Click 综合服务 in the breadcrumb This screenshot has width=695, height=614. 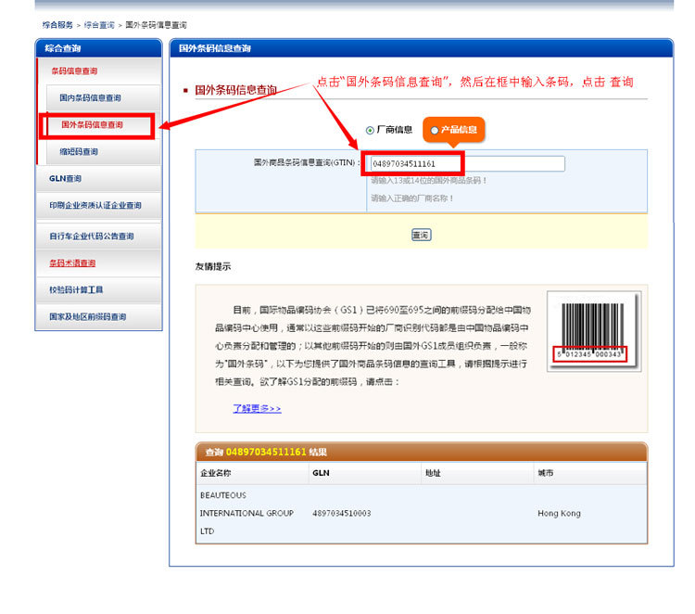point(57,24)
